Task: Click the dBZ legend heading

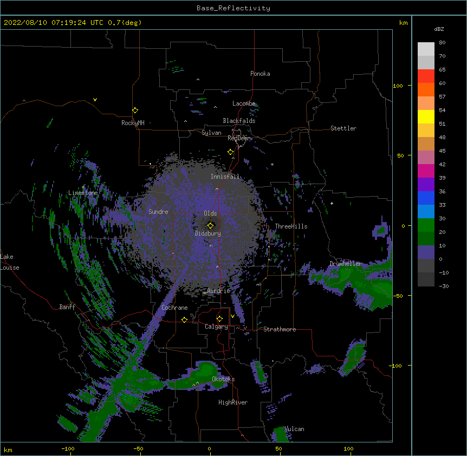Action: point(439,29)
